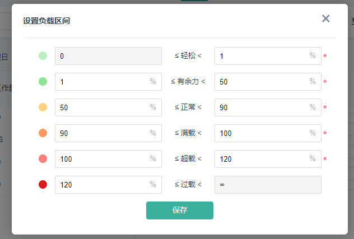Image resolution: width=354 pixels, height=239 pixels.
Task: Click the yellow 正常 color dot
Action: click(43, 107)
